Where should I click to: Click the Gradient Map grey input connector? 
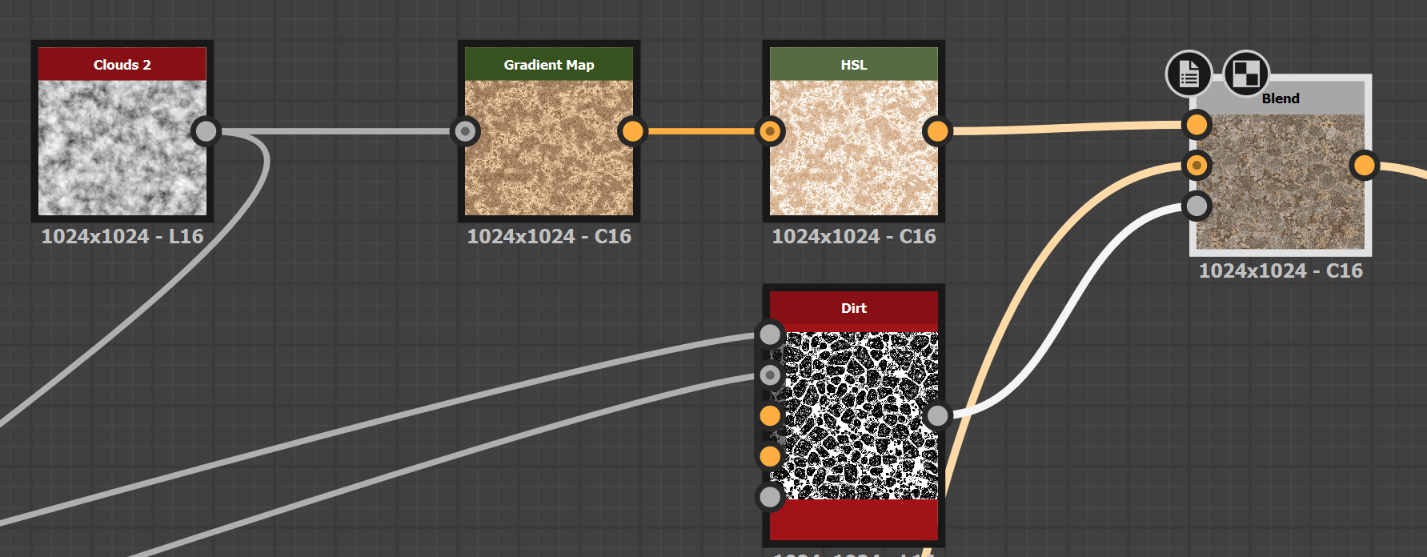(x=465, y=131)
